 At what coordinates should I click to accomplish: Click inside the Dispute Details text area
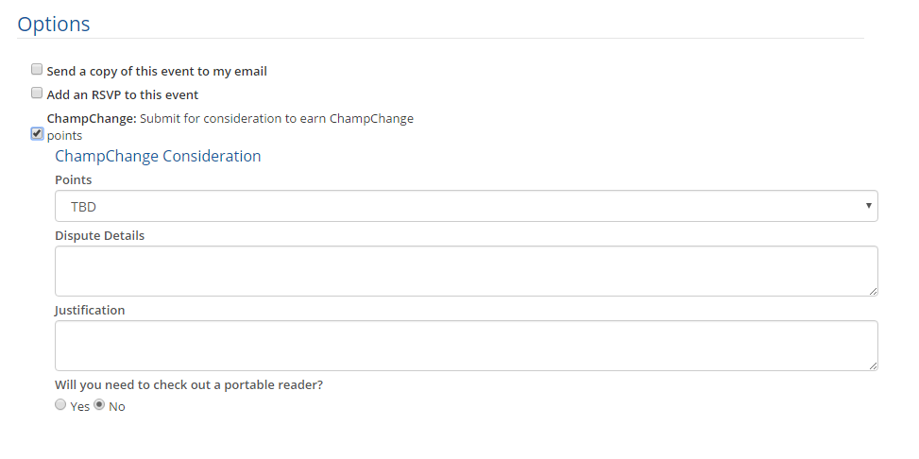click(x=466, y=271)
